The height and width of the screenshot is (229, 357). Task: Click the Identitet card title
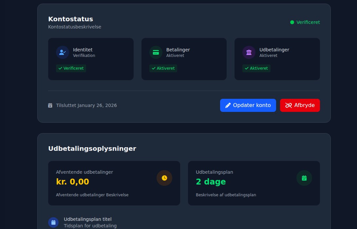[83, 50]
